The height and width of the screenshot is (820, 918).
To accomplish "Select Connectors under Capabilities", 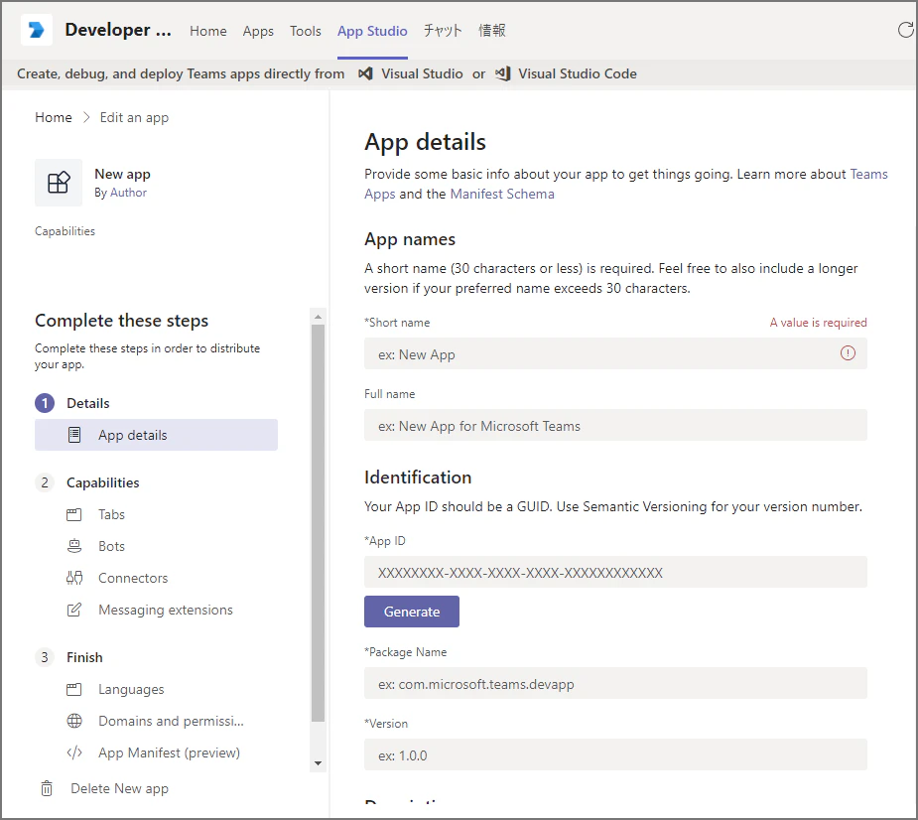I will 133,578.
